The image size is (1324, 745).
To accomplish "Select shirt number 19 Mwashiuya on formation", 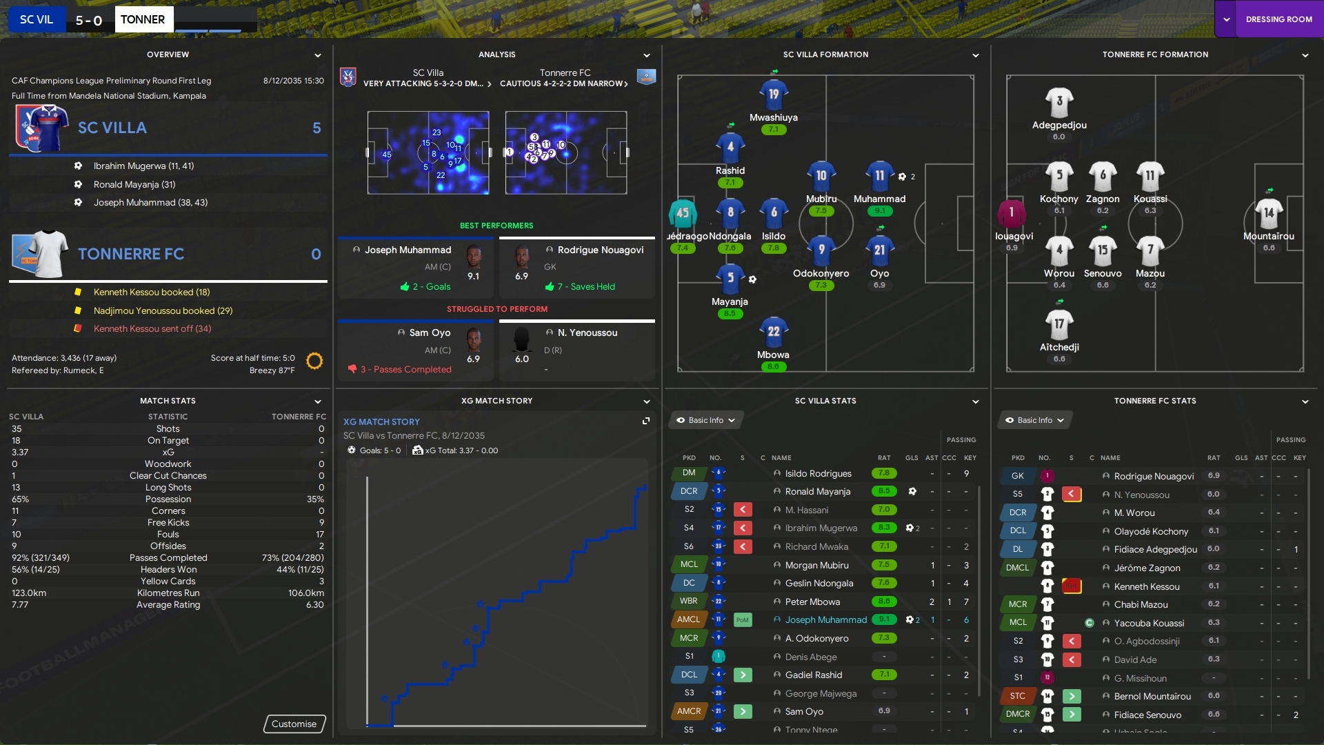I will [x=774, y=95].
